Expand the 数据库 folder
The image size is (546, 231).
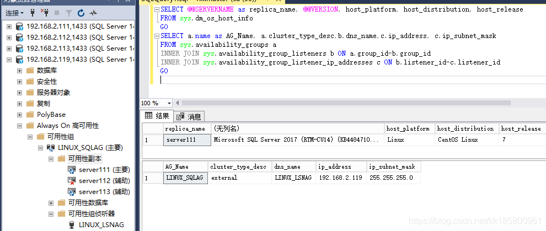pyautogui.click(x=20, y=71)
